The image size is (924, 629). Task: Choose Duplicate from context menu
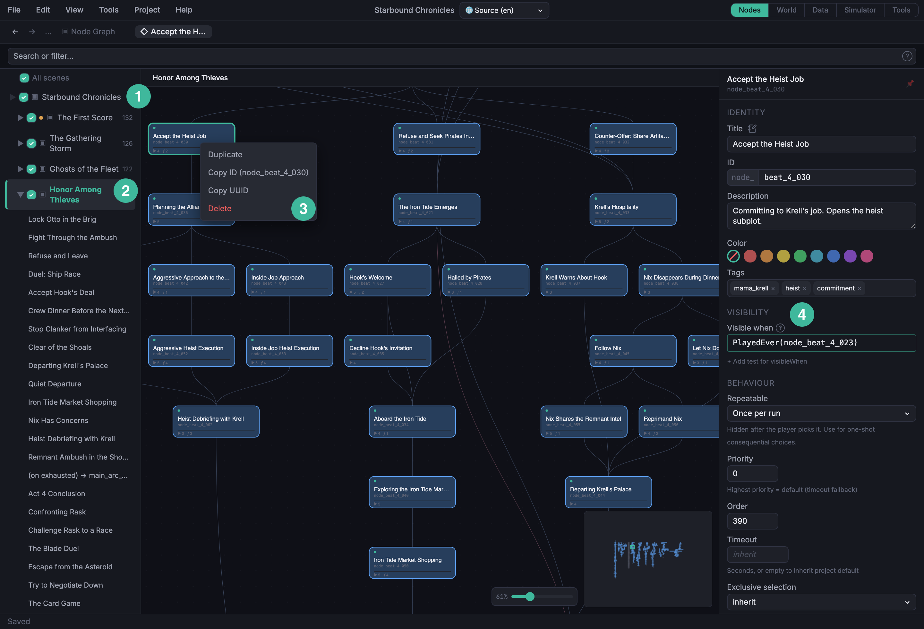click(259, 155)
